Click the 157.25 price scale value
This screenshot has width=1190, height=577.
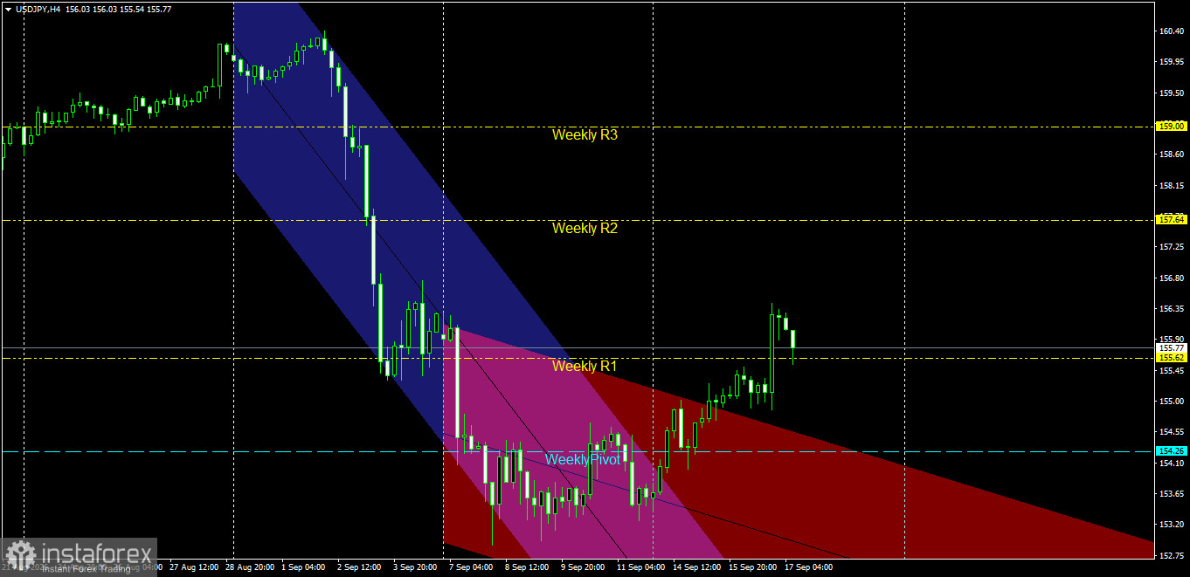coord(1171,247)
